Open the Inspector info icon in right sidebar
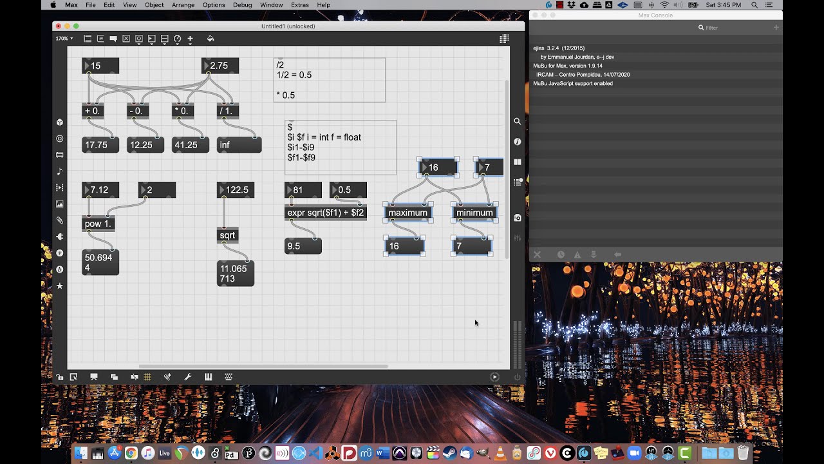Screen dimensions: 824x464 (x=518, y=142)
